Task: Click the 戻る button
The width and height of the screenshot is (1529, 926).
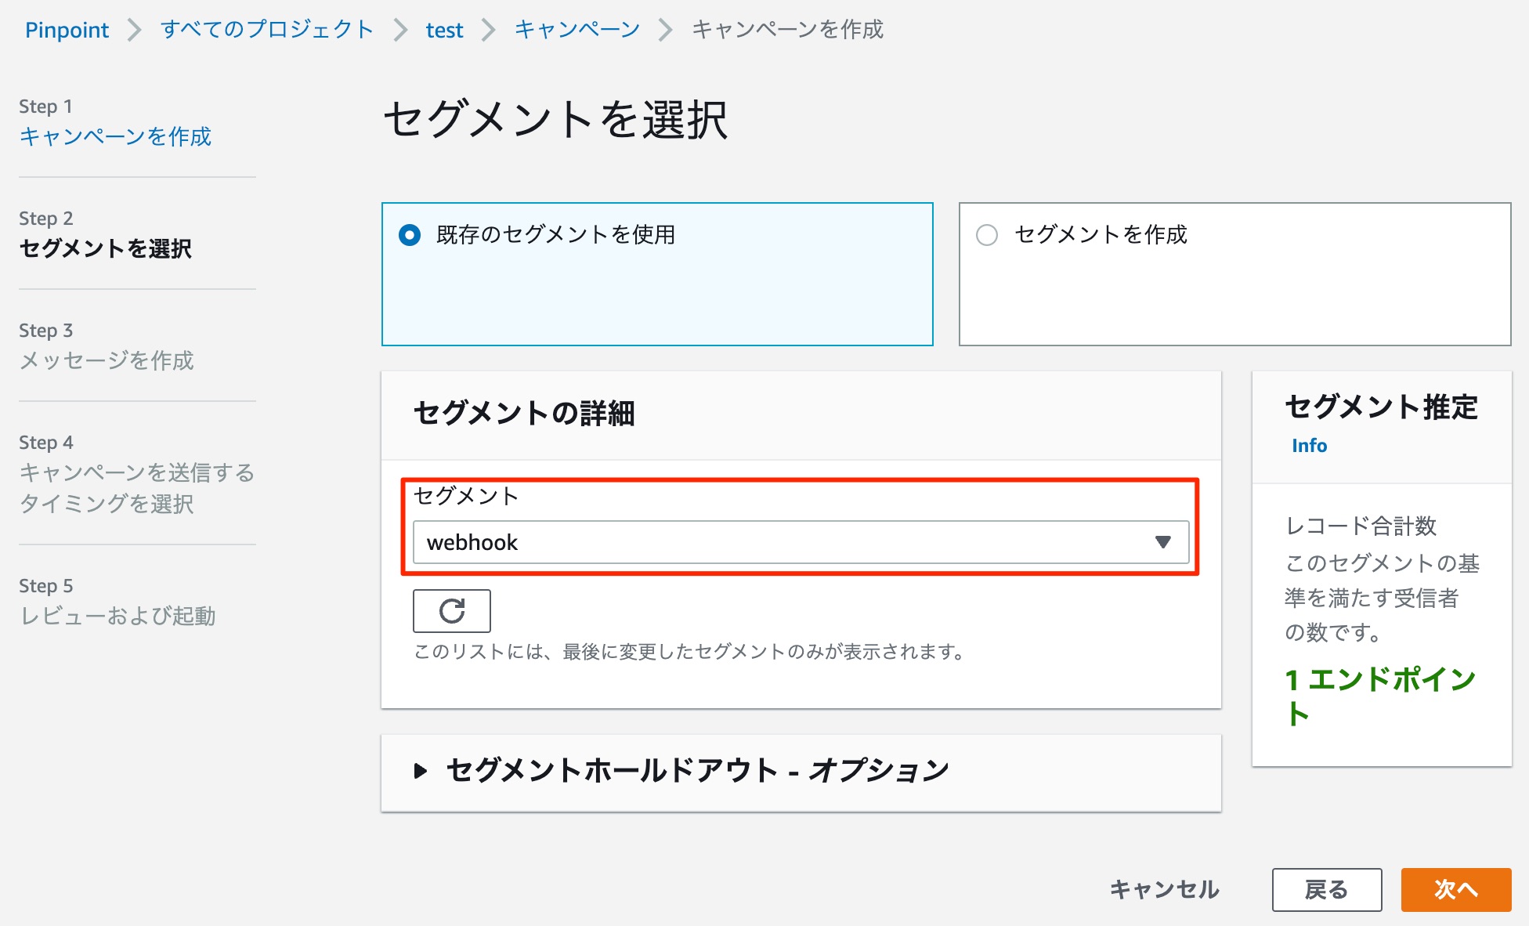Action: click(1327, 890)
